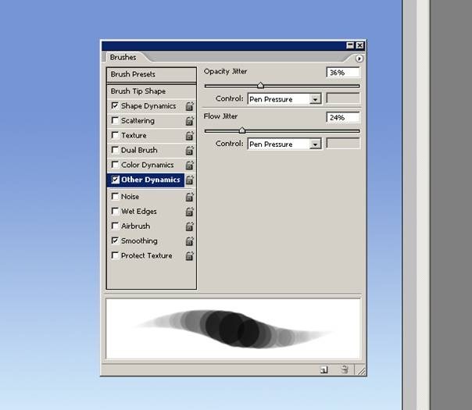The image size is (472, 410).
Task: Open the Brushes palette flyout menu arrow
Action: tap(359, 59)
